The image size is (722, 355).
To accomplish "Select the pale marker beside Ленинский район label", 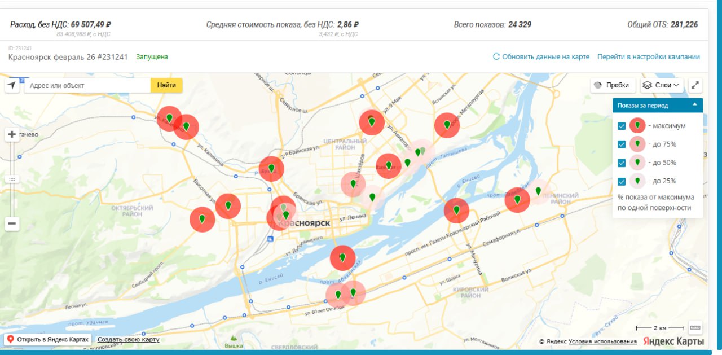I will (538, 191).
